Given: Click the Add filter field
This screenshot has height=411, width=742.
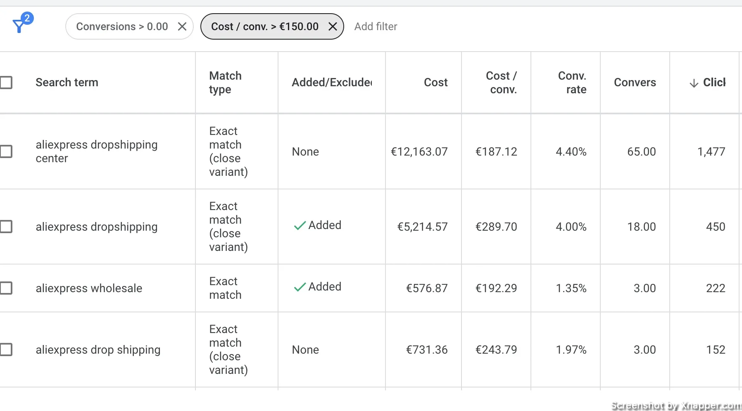Looking at the screenshot, I should pyautogui.click(x=376, y=26).
